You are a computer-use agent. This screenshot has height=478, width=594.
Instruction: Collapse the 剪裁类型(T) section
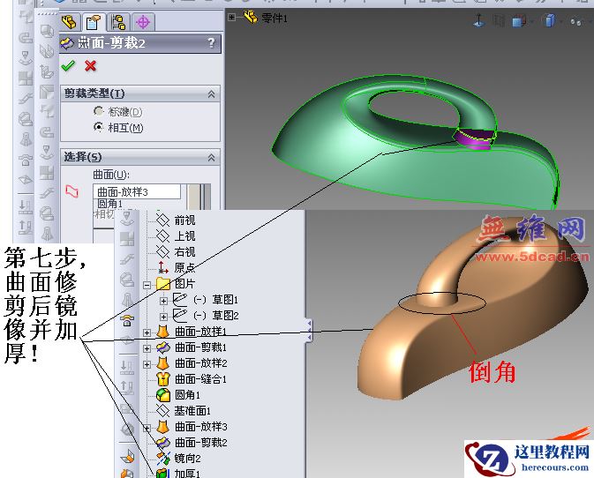(211, 93)
